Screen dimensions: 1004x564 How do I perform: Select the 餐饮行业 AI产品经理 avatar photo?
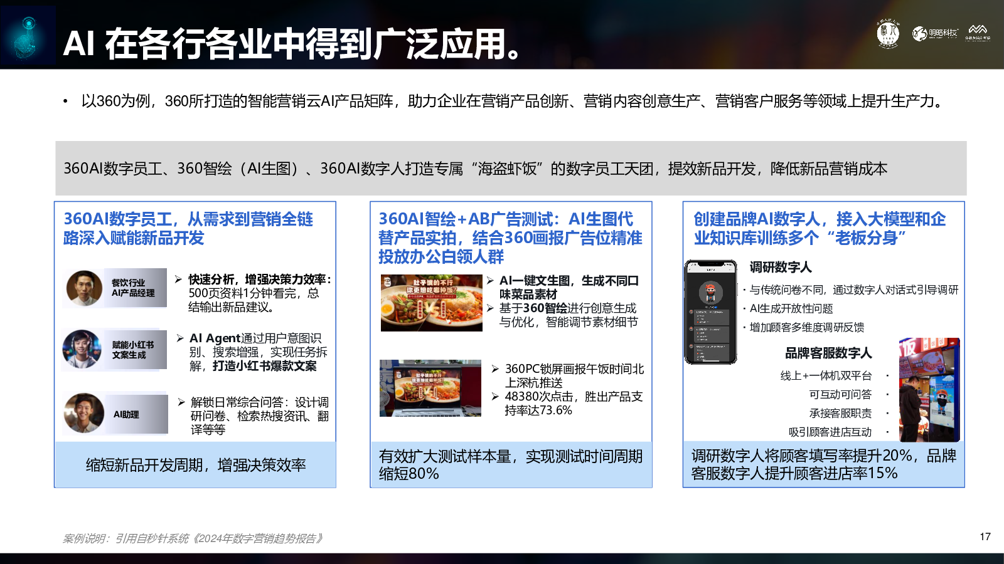(84, 288)
